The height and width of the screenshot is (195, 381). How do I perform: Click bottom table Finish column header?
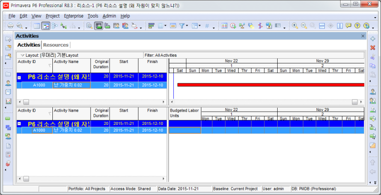click(152, 114)
